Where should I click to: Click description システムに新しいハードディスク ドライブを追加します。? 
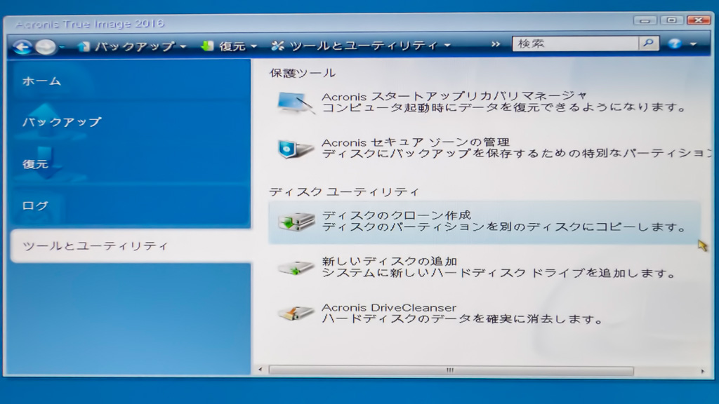click(x=499, y=273)
